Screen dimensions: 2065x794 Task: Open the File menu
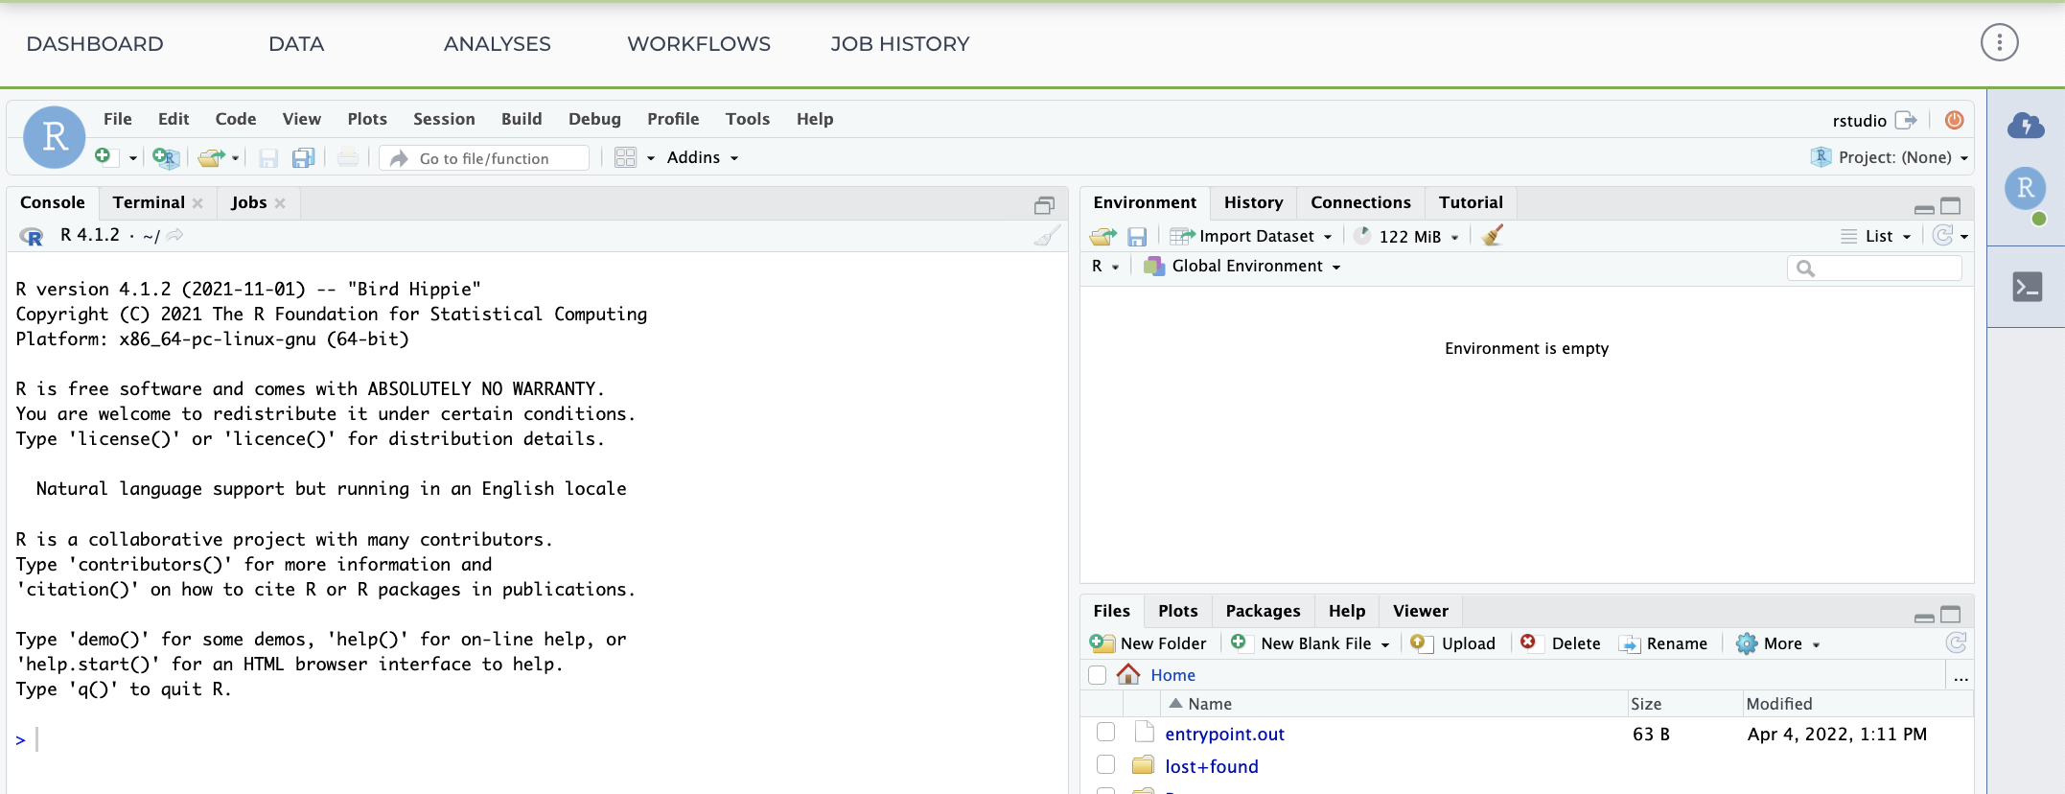click(x=118, y=119)
